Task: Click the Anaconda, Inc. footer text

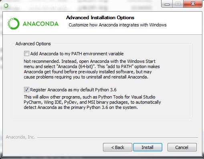Action: [20, 137]
